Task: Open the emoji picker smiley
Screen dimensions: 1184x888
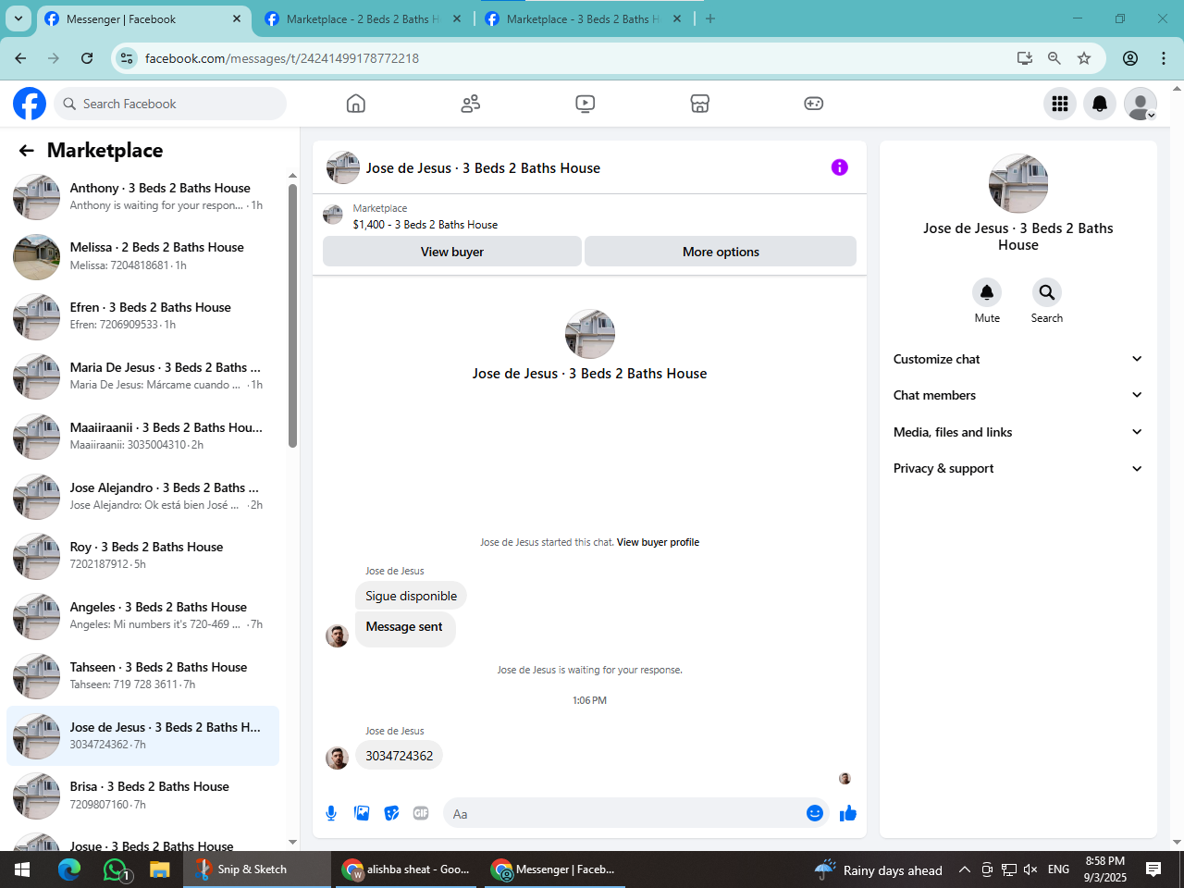Action: pyautogui.click(x=815, y=813)
